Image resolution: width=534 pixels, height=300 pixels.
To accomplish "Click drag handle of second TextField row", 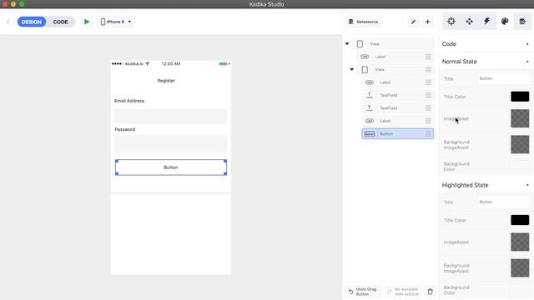I will point(428,108).
